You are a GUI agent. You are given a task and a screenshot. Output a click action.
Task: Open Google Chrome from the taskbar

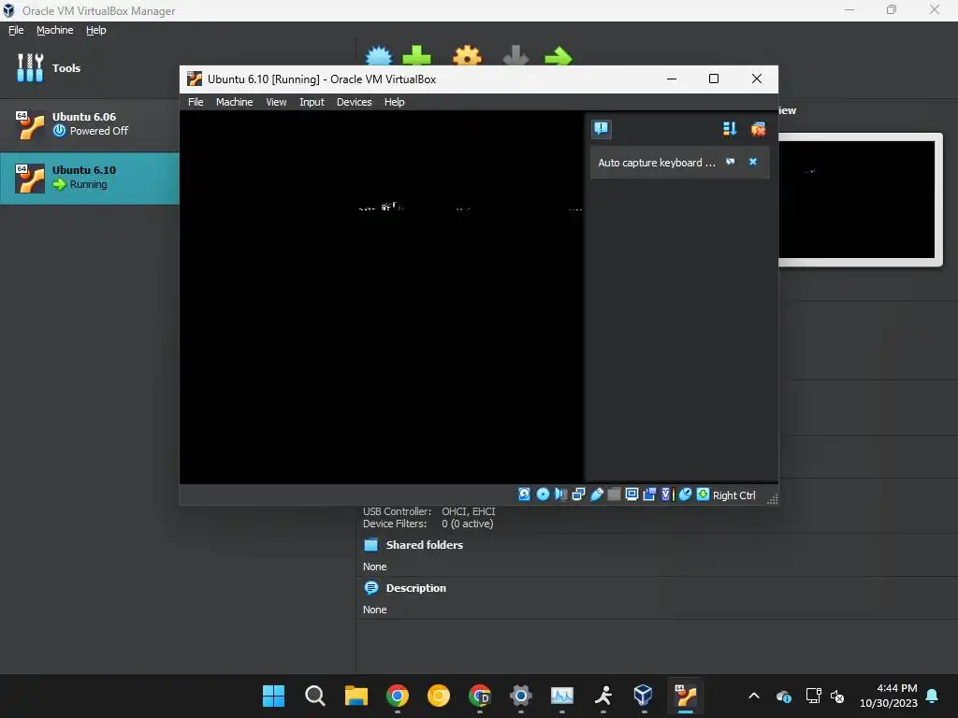pos(397,696)
